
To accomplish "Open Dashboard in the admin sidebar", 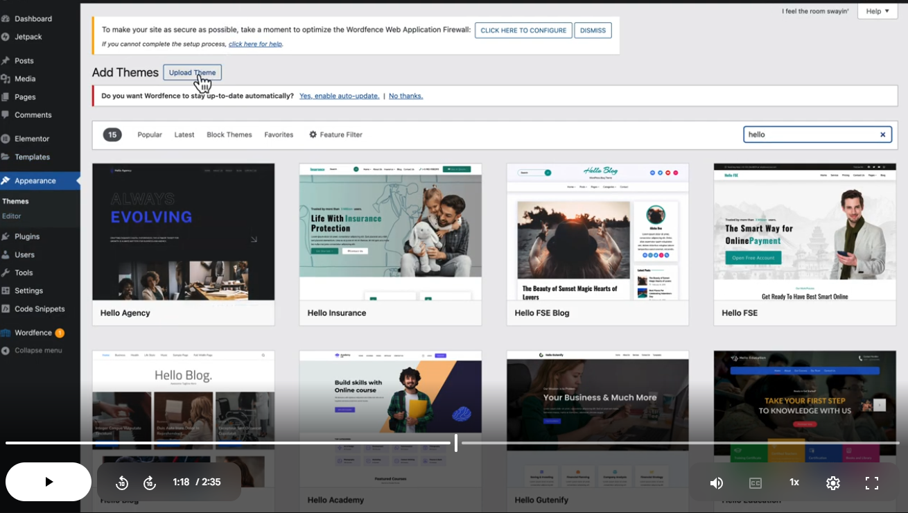I will tap(33, 19).
